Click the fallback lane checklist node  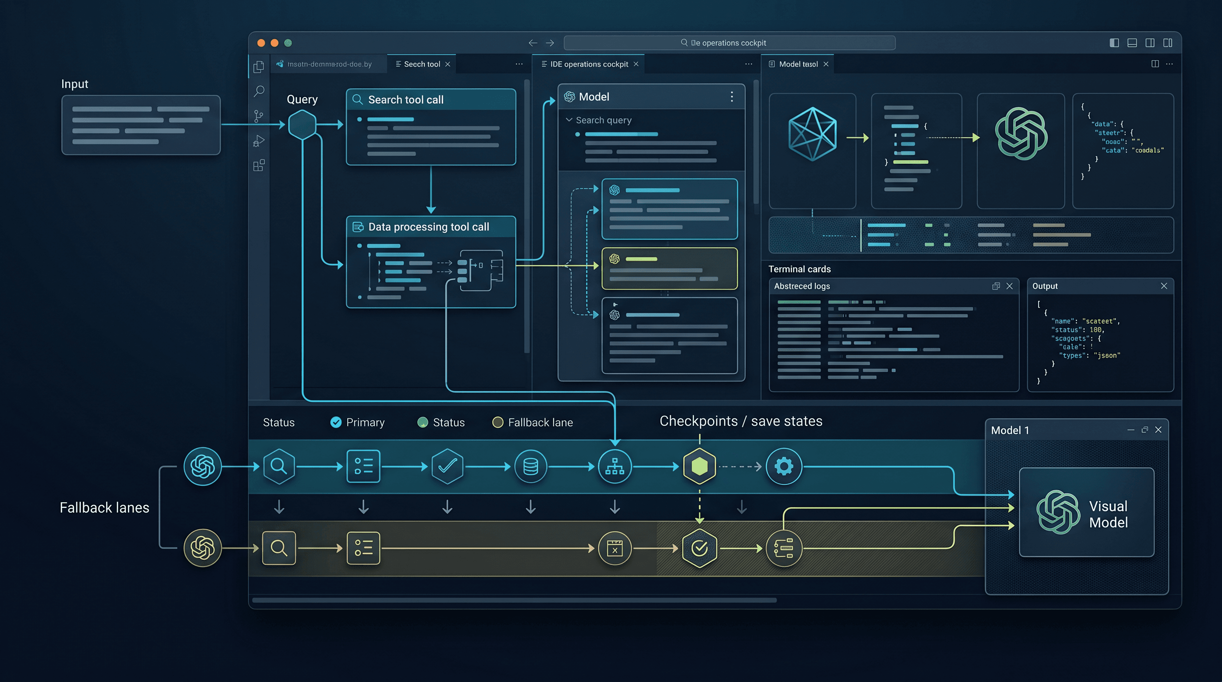point(363,548)
